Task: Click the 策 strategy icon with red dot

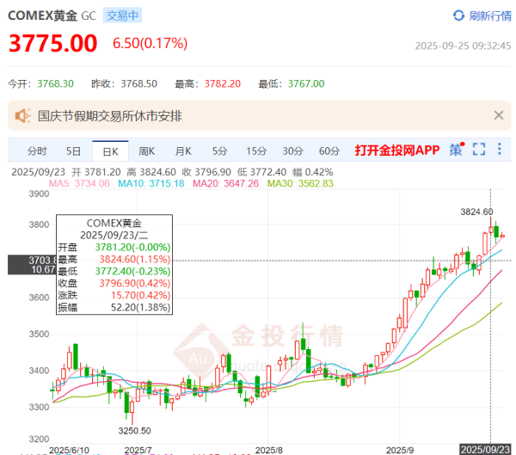Action: [456, 150]
